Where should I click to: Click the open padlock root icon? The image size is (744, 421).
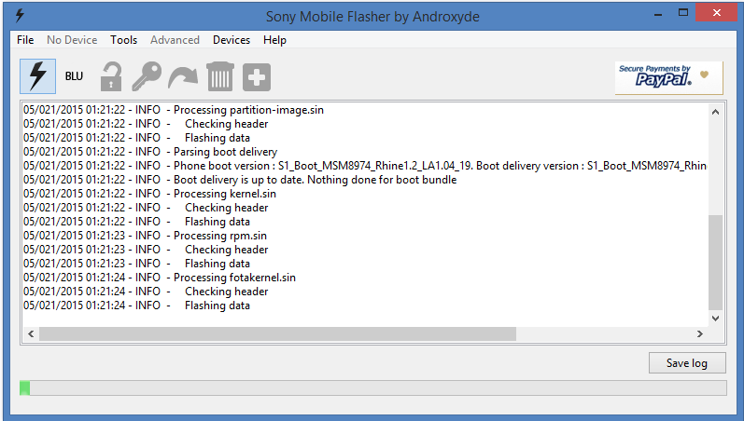coord(111,76)
